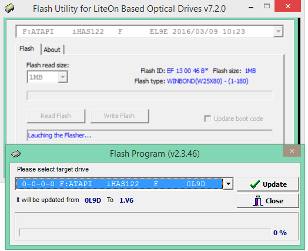Maximize the Flash Utility window
Screen dimensions: 308x251
pyautogui.click(x=266, y=6)
